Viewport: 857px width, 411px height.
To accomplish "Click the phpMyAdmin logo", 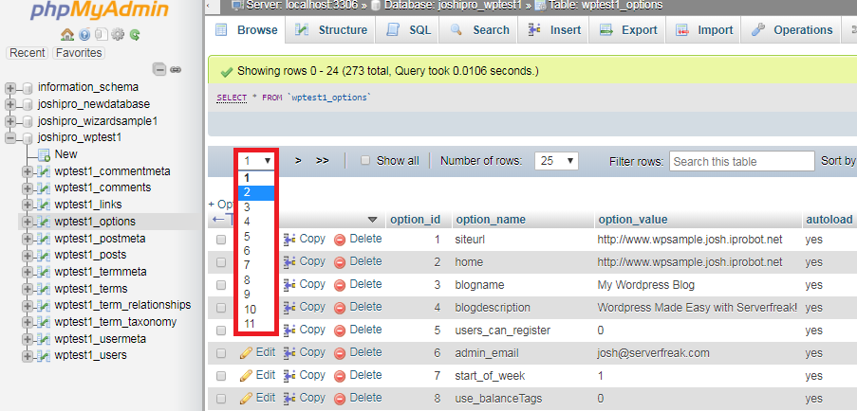I will click(x=99, y=9).
